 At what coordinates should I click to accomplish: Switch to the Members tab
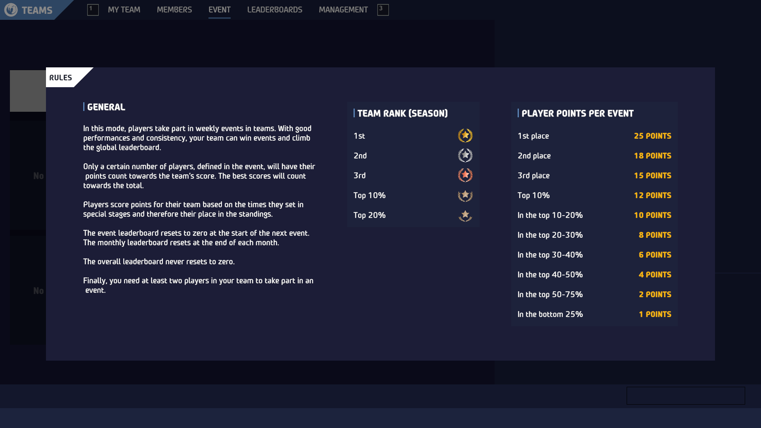coord(174,10)
